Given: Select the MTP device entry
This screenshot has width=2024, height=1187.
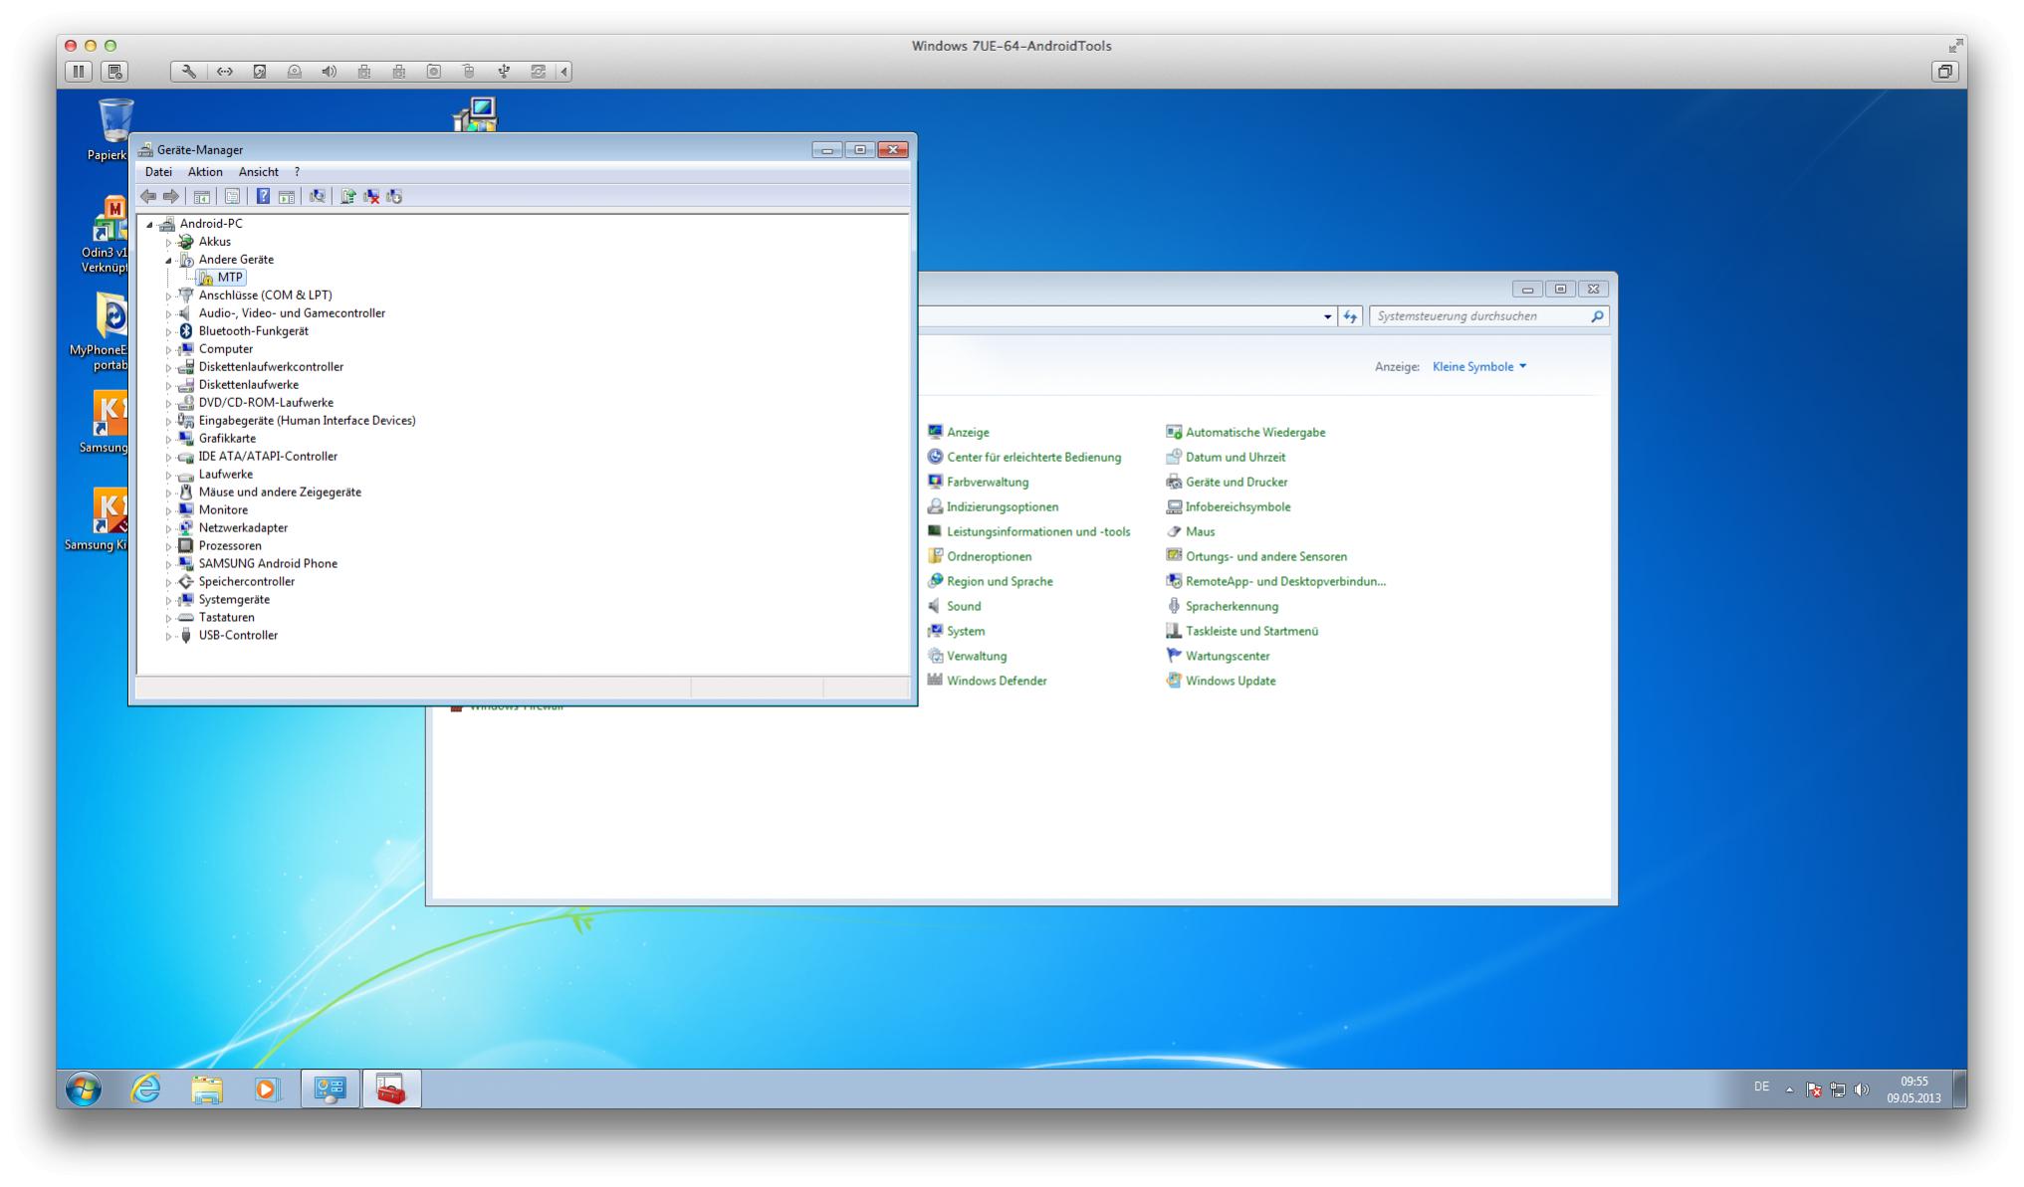Looking at the screenshot, I should point(230,278).
